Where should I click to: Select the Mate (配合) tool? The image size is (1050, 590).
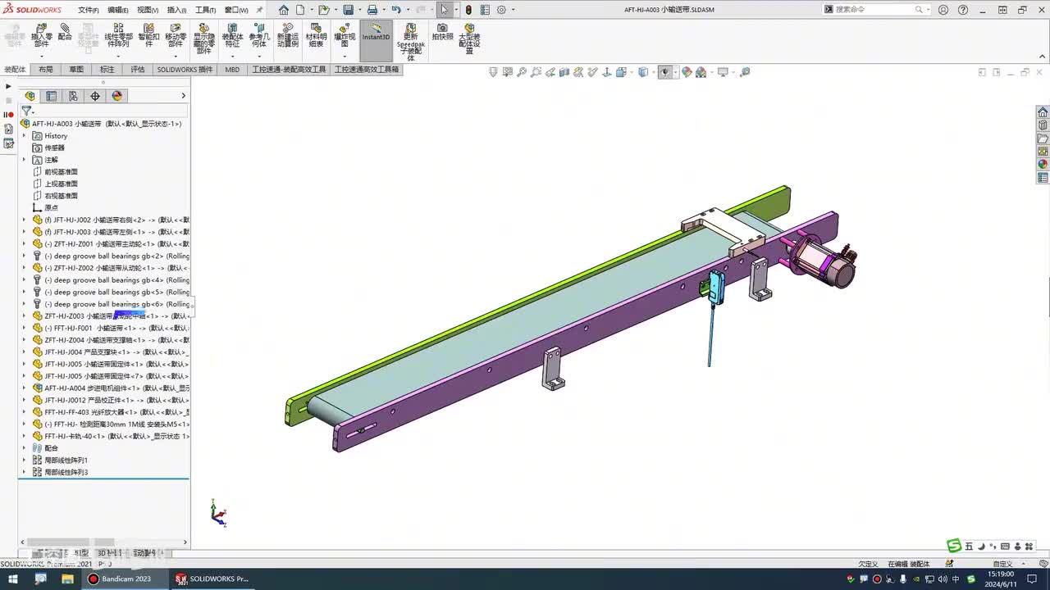click(x=65, y=32)
